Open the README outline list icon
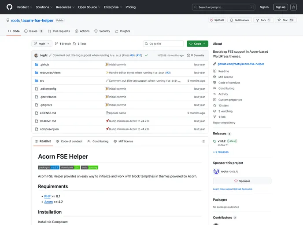 pyautogui.click(x=203, y=142)
